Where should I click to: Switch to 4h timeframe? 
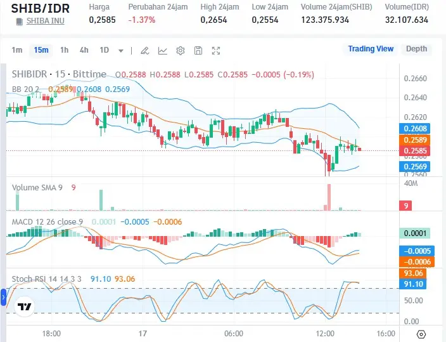click(84, 50)
